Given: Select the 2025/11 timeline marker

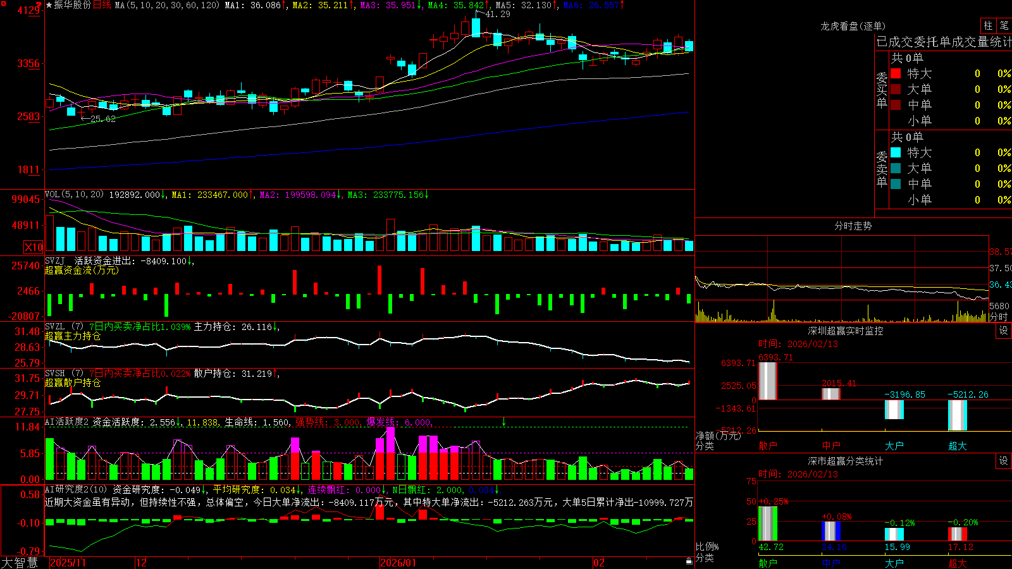Looking at the screenshot, I should tap(68, 563).
